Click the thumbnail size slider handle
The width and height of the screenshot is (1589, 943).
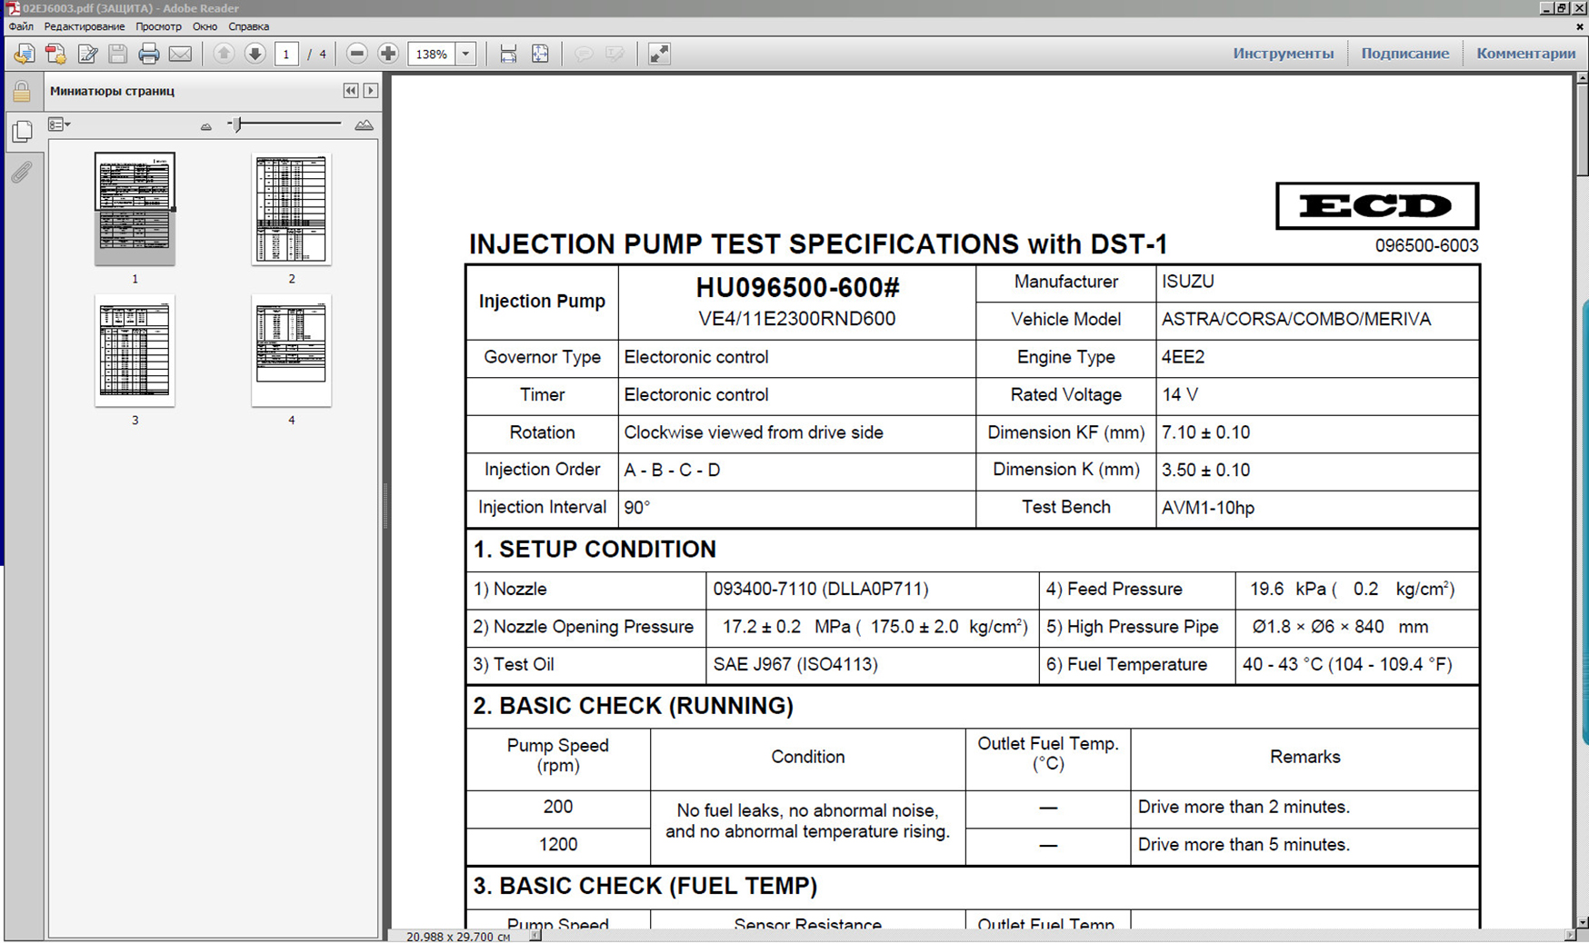coord(237,124)
